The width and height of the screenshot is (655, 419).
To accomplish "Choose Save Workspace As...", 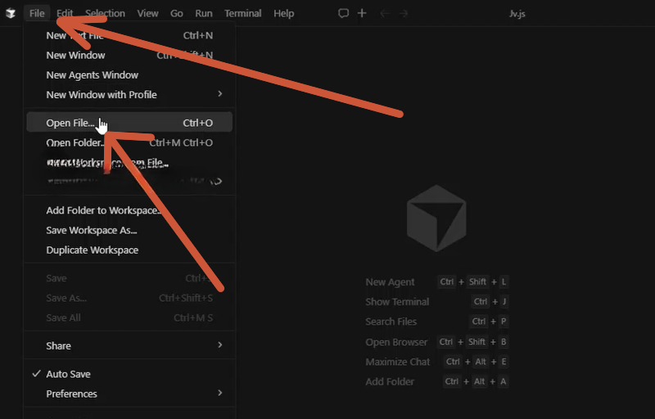I will pyautogui.click(x=129, y=230).
